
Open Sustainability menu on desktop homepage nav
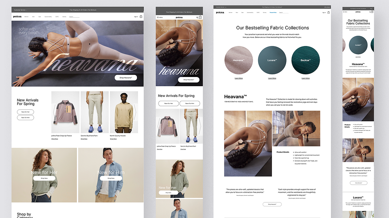tap(48, 17)
